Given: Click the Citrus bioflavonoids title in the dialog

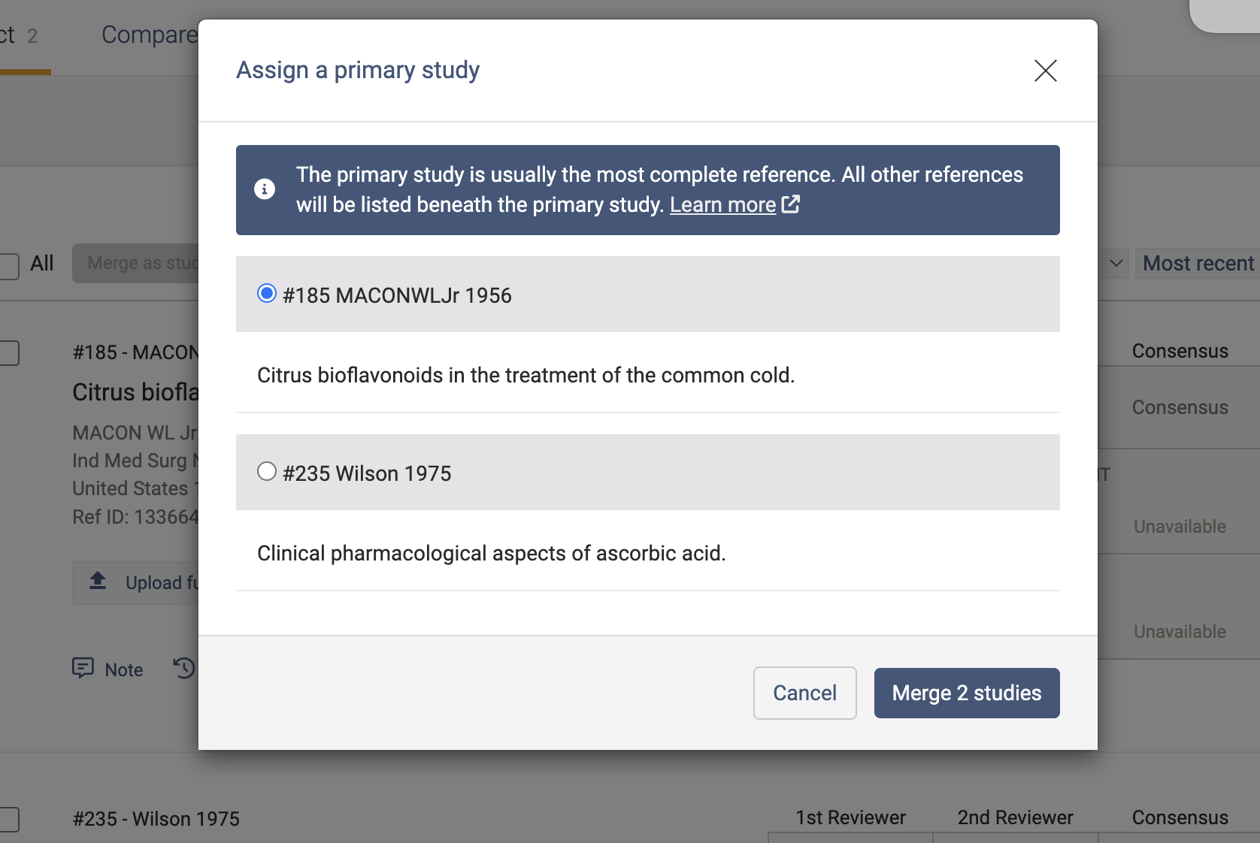Looking at the screenshot, I should [x=526, y=375].
